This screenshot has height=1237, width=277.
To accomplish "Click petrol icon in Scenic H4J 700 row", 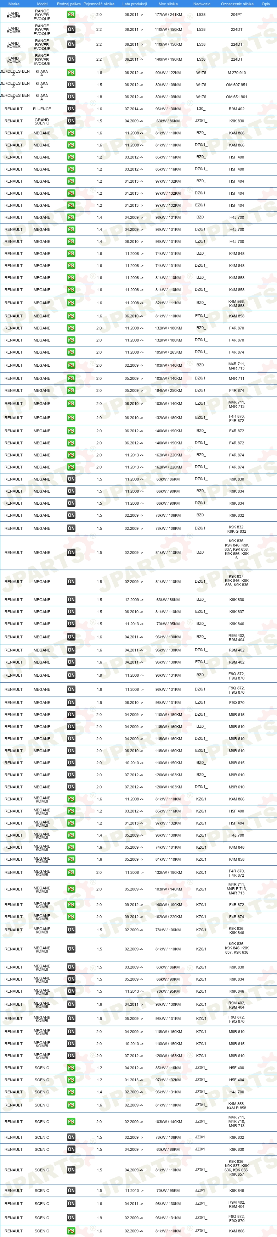I will (71, 1092).
